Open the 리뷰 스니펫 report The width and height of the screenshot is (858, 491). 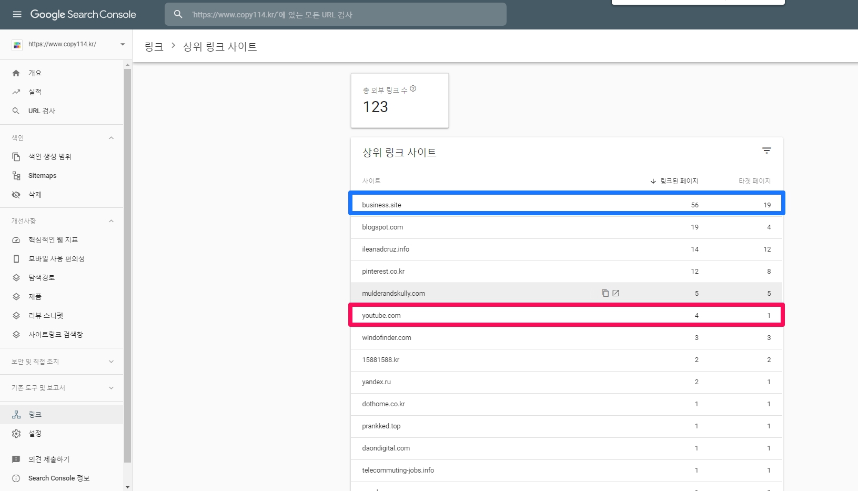(x=62, y=316)
